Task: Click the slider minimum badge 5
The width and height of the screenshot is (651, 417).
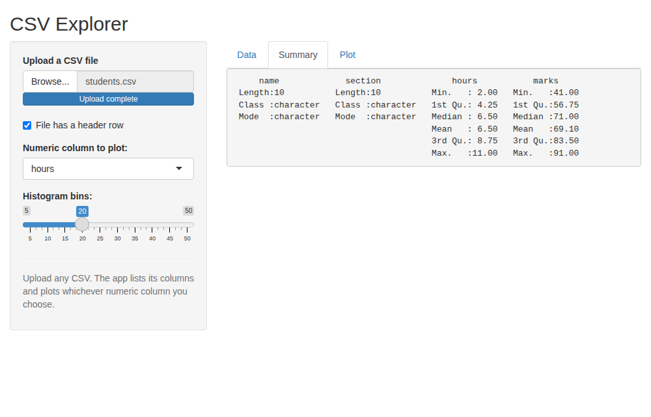Action: [27, 210]
